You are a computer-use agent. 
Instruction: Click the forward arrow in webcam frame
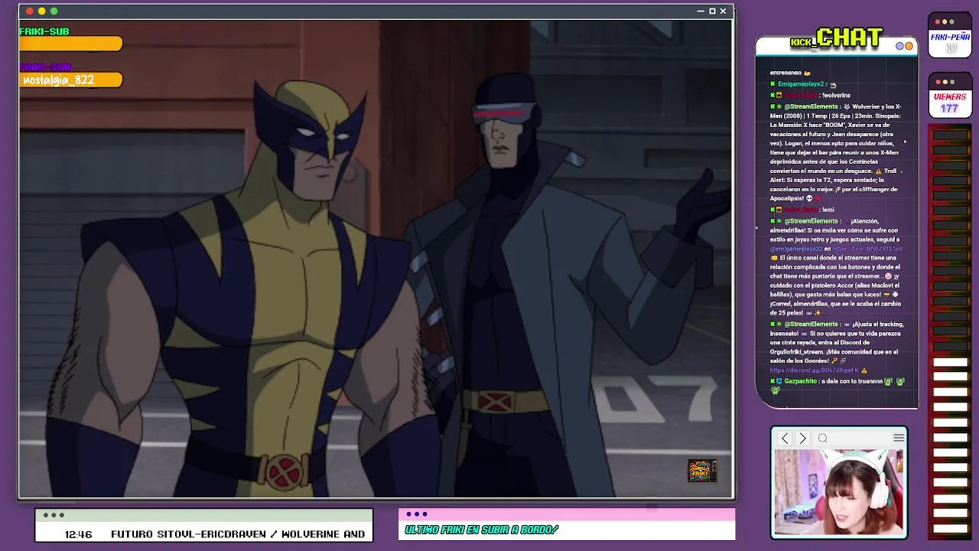coord(802,438)
